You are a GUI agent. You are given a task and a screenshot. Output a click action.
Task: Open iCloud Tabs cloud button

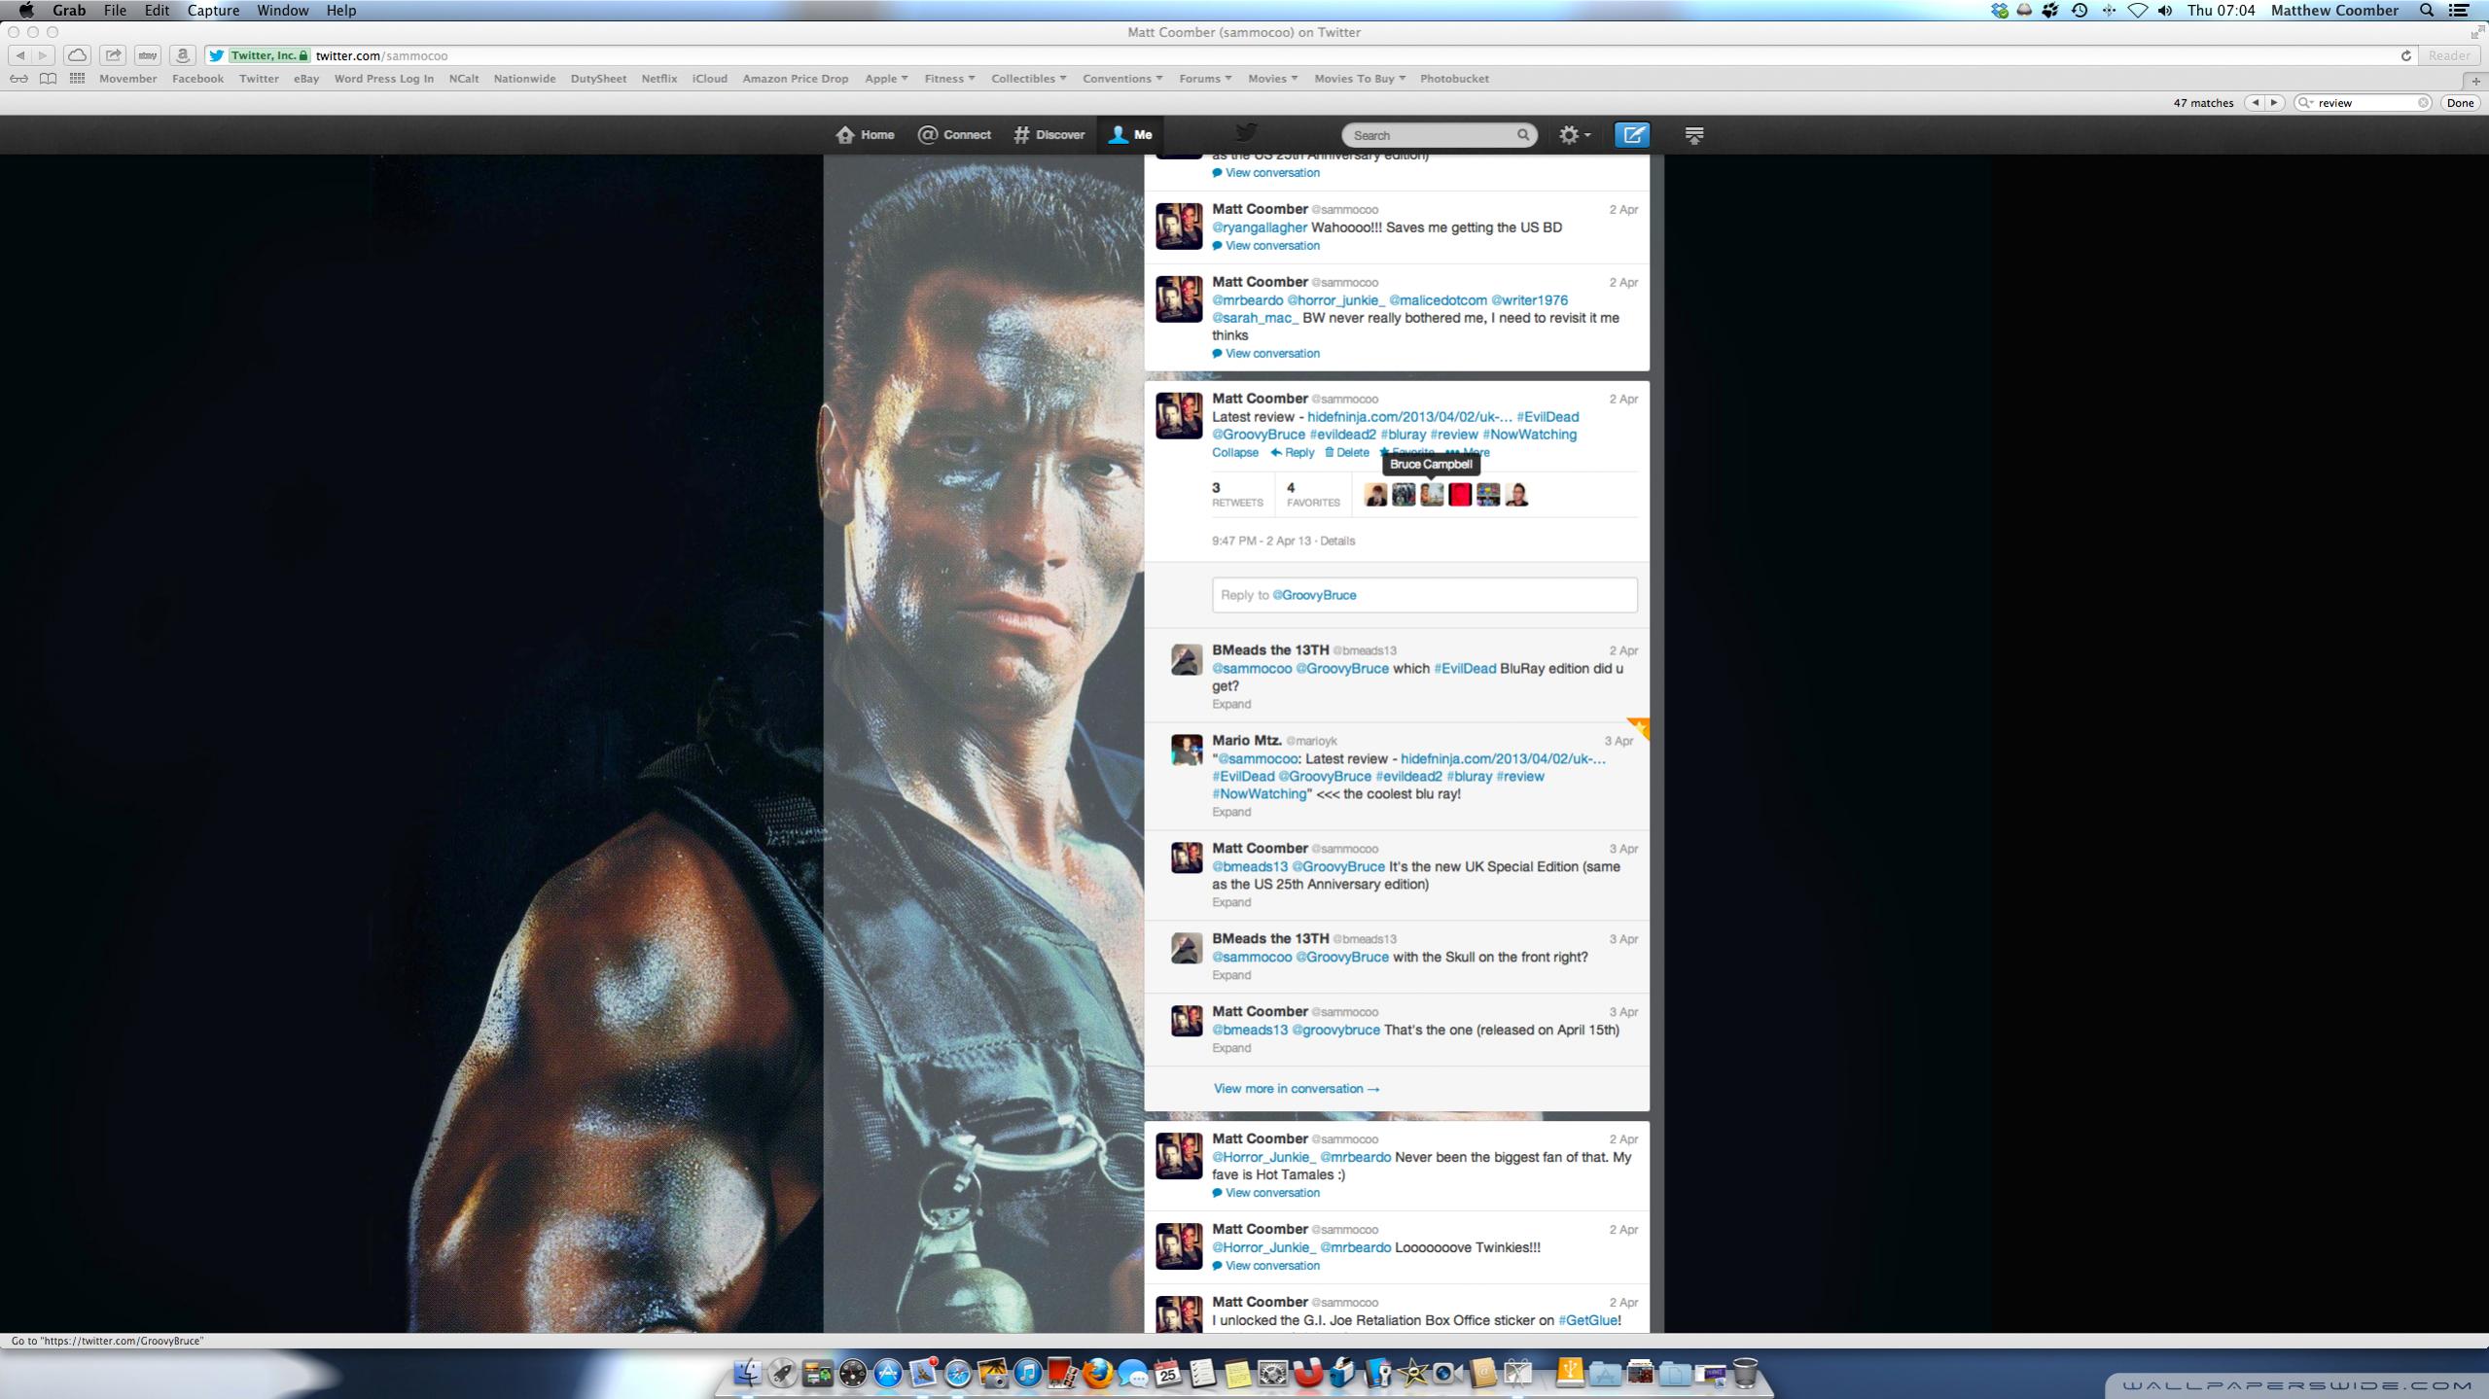point(78,55)
